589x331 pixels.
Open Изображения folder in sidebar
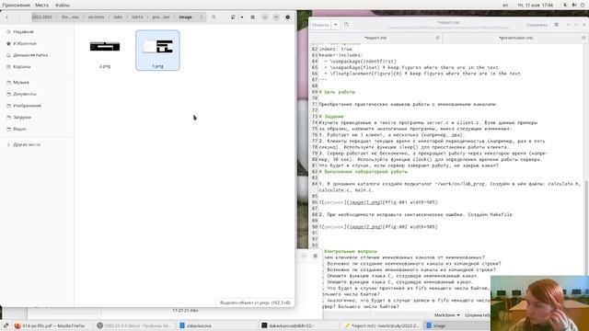pos(27,106)
